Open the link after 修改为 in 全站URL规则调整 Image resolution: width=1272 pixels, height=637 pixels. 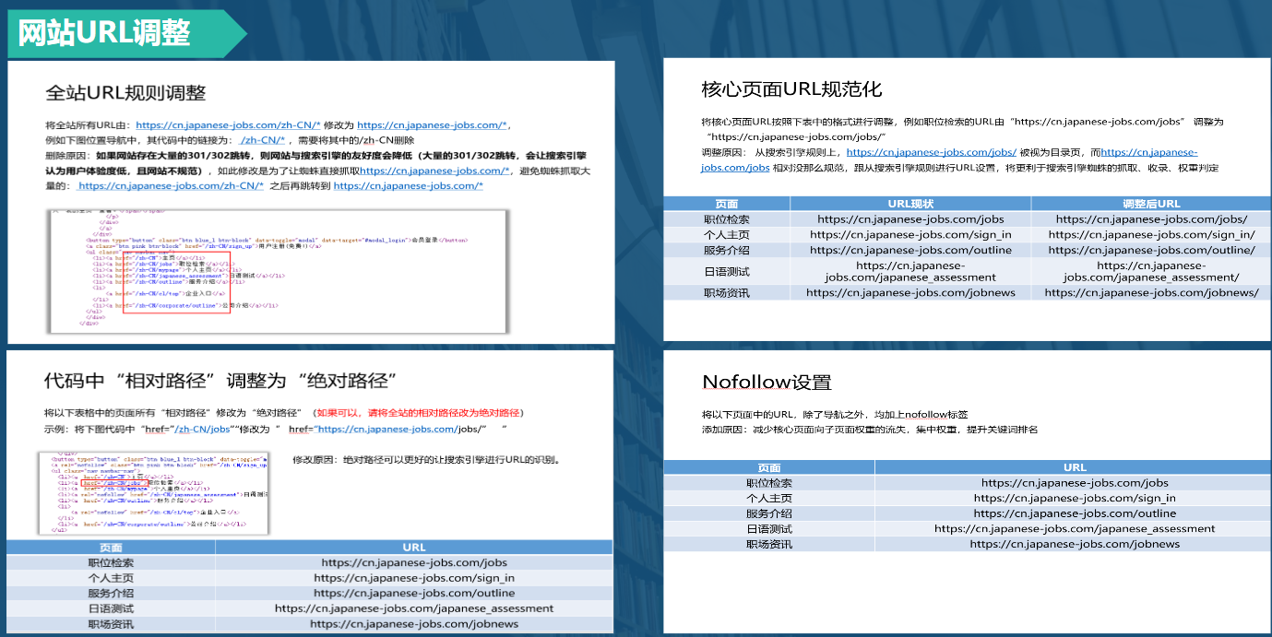pyautogui.click(x=433, y=125)
